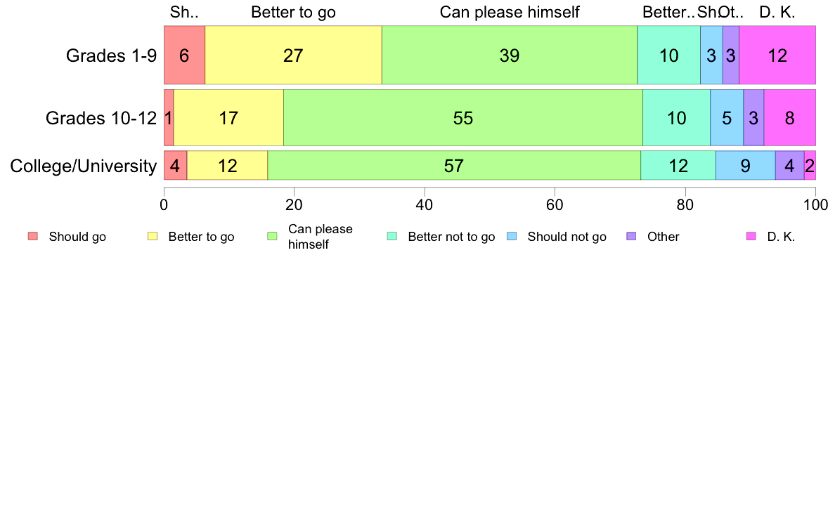Image resolution: width=835 pixels, height=517 pixels.
Task: Click the blue 9 segment in College/University
Action: click(746, 166)
